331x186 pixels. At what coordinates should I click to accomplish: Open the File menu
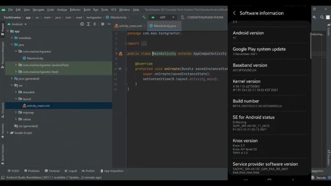coord(10,10)
